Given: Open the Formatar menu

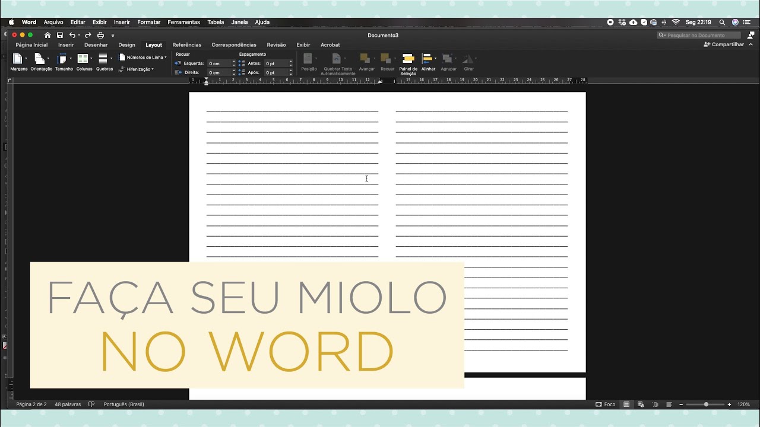Looking at the screenshot, I should [149, 22].
